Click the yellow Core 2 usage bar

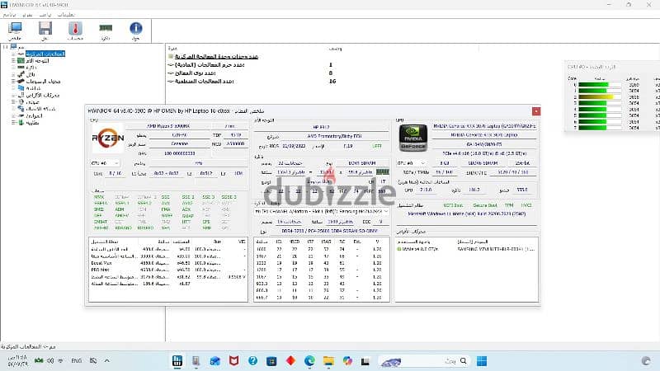(x=600, y=96)
